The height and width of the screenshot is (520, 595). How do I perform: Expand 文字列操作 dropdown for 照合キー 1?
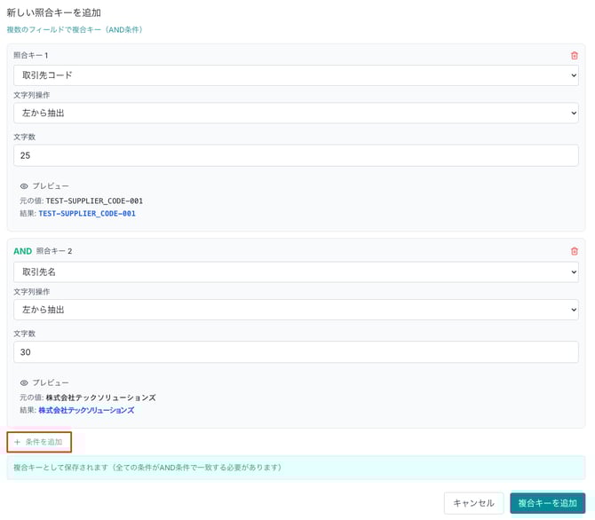coord(296,113)
